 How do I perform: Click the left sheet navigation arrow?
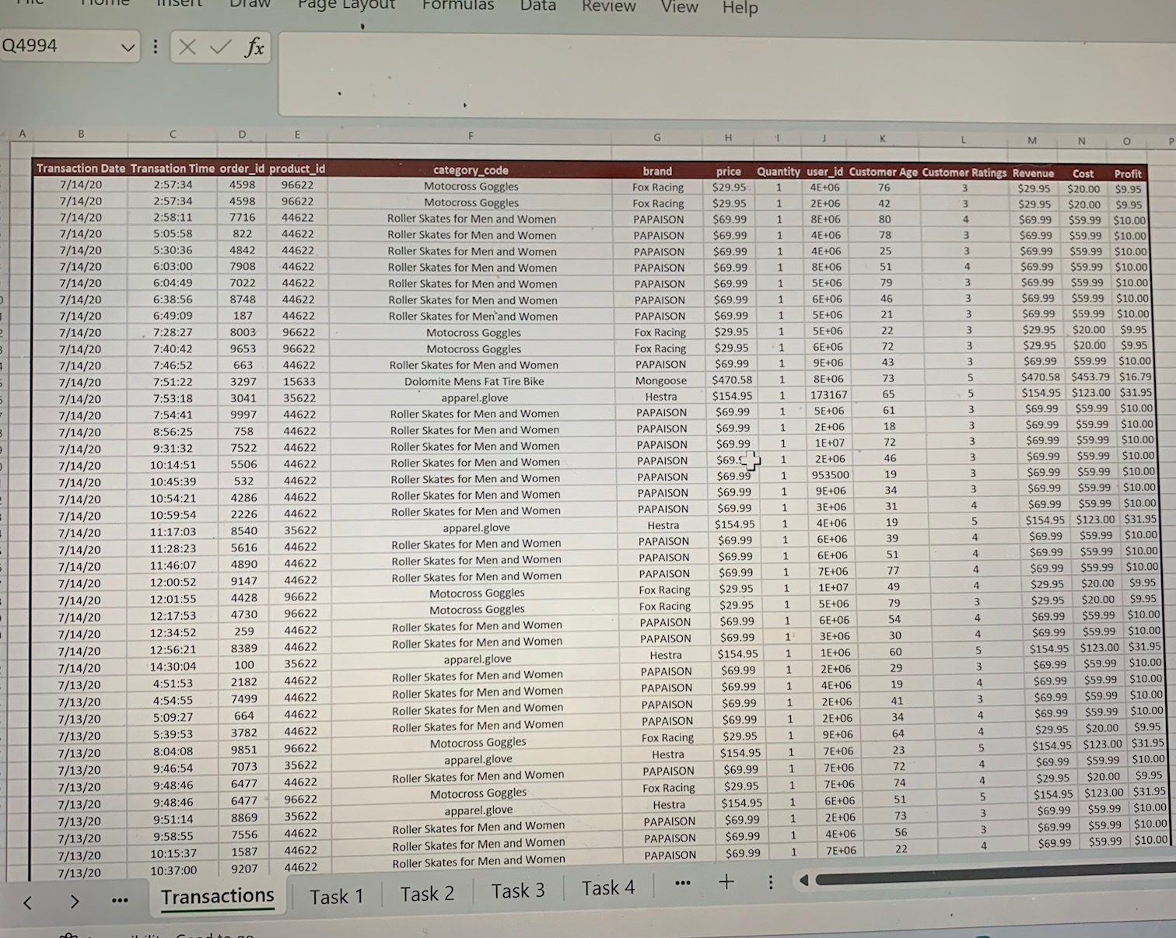(28, 901)
